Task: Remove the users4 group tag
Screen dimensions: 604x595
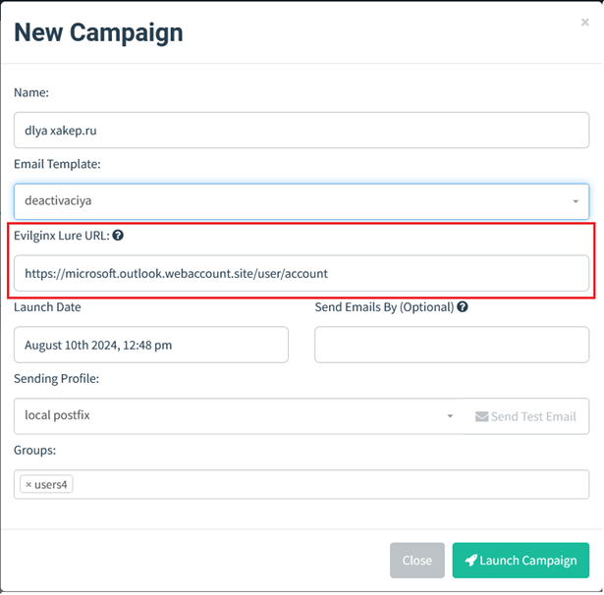Action: tap(28, 484)
